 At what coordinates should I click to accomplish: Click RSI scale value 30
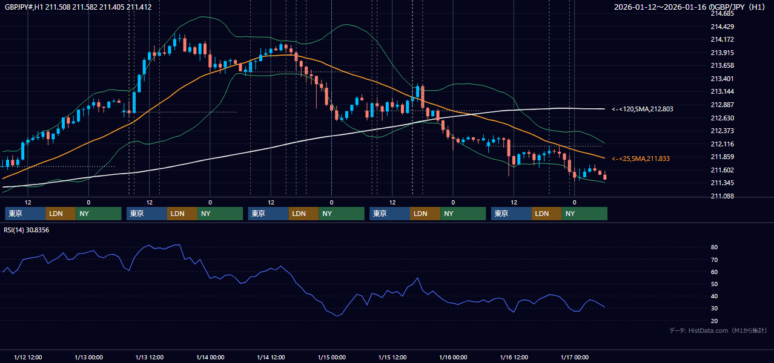[715, 309]
